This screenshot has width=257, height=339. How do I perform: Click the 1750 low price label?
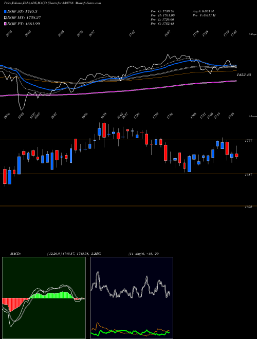[156, 116]
